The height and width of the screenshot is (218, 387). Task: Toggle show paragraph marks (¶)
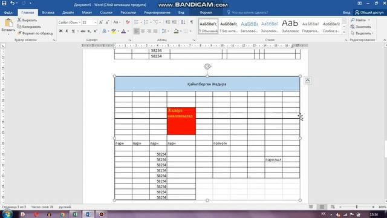point(192,22)
